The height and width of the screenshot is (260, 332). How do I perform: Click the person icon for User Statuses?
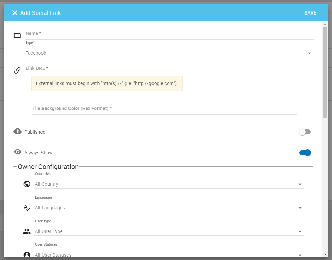(x=27, y=255)
